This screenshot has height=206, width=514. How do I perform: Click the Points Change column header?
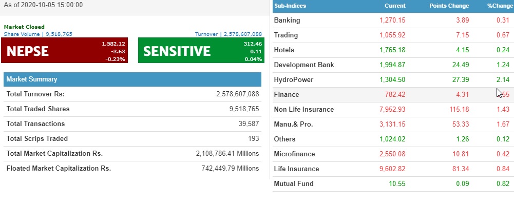449,6
